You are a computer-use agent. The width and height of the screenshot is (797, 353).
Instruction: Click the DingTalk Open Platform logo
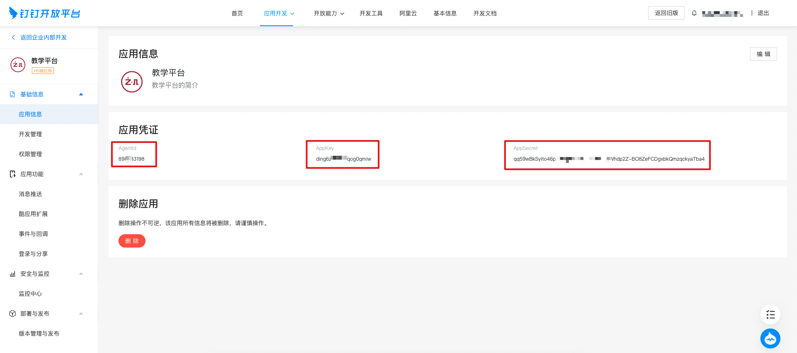pyautogui.click(x=44, y=13)
